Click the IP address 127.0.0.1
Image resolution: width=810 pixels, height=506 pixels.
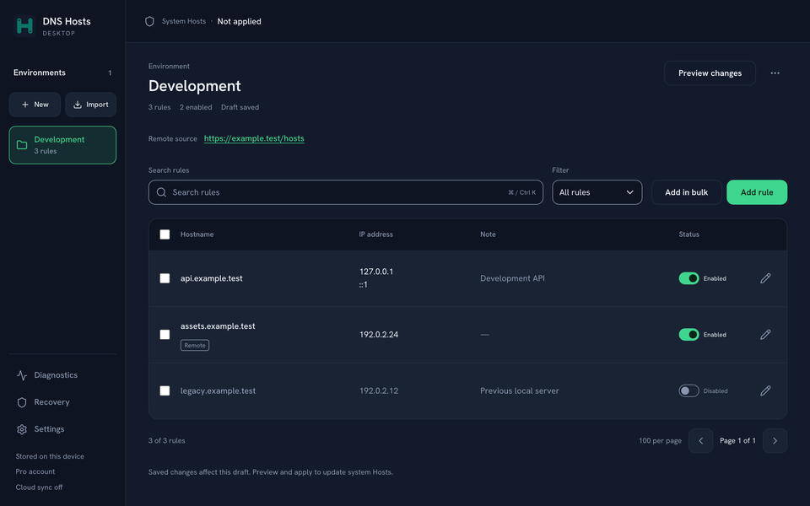pyautogui.click(x=376, y=272)
